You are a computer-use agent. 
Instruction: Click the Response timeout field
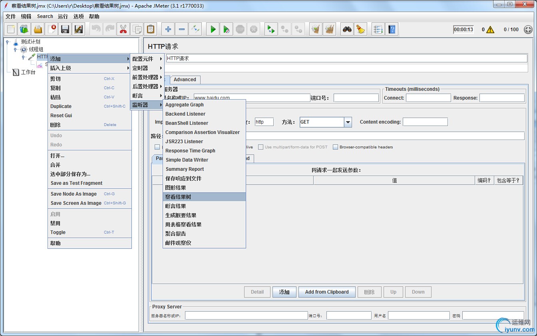pos(502,98)
